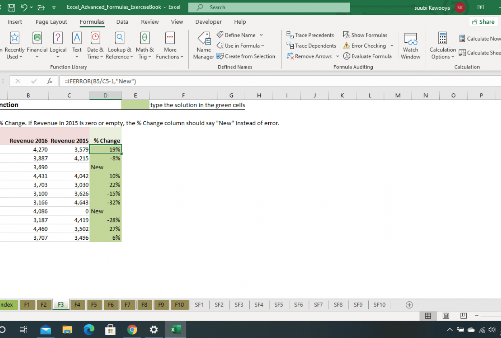
Task: Click Remove Arrows
Action: point(309,56)
